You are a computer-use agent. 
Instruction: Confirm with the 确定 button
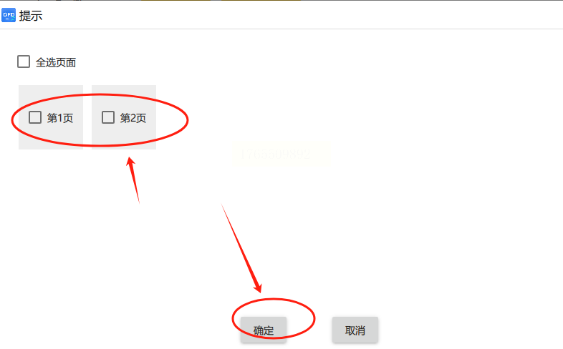pyautogui.click(x=264, y=330)
